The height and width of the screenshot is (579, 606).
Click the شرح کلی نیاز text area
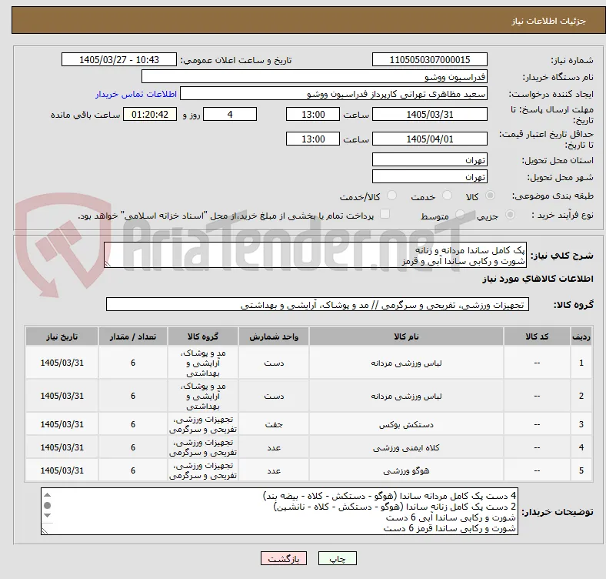[315, 255]
